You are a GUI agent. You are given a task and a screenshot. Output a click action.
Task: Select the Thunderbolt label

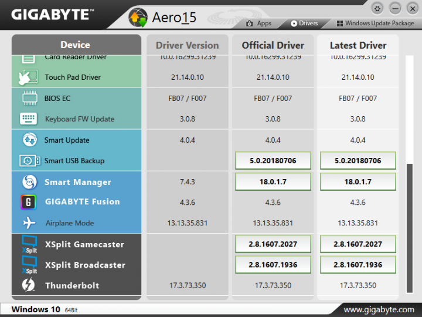click(x=72, y=285)
